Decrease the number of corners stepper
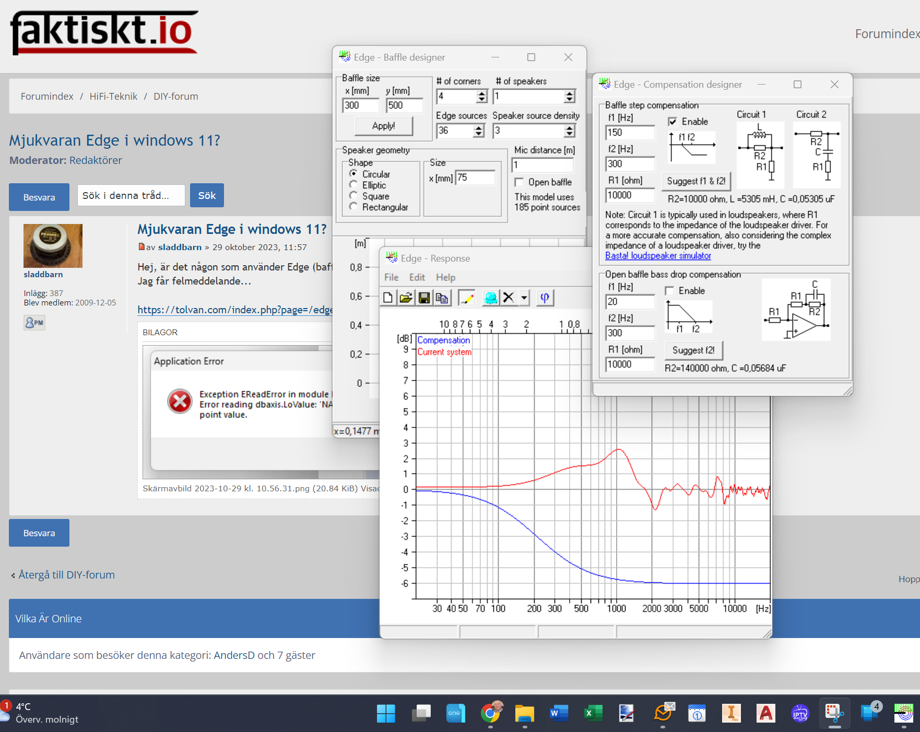The image size is (920, 732). 482,100
